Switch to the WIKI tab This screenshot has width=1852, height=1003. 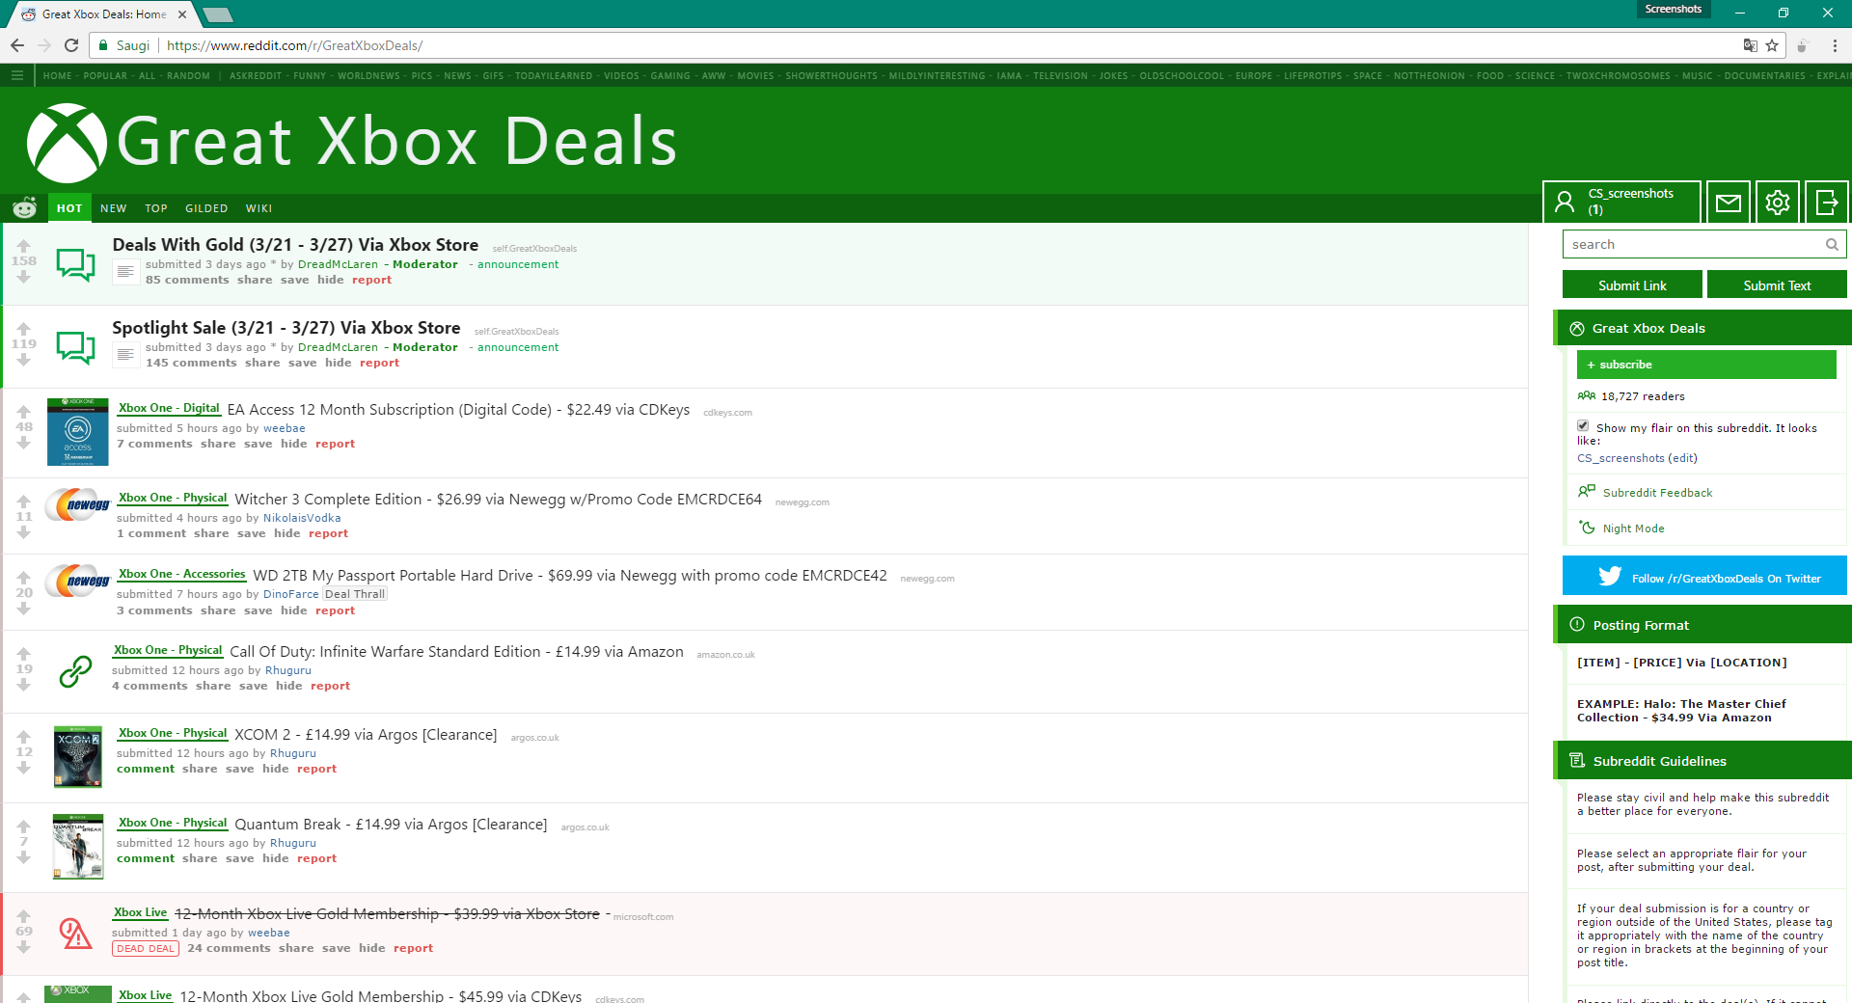coord(259,208)
